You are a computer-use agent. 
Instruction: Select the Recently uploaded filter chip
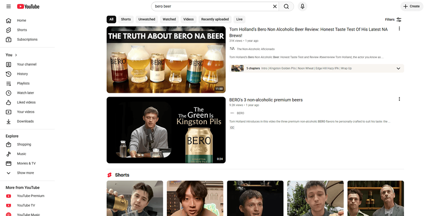pos(215,19)
